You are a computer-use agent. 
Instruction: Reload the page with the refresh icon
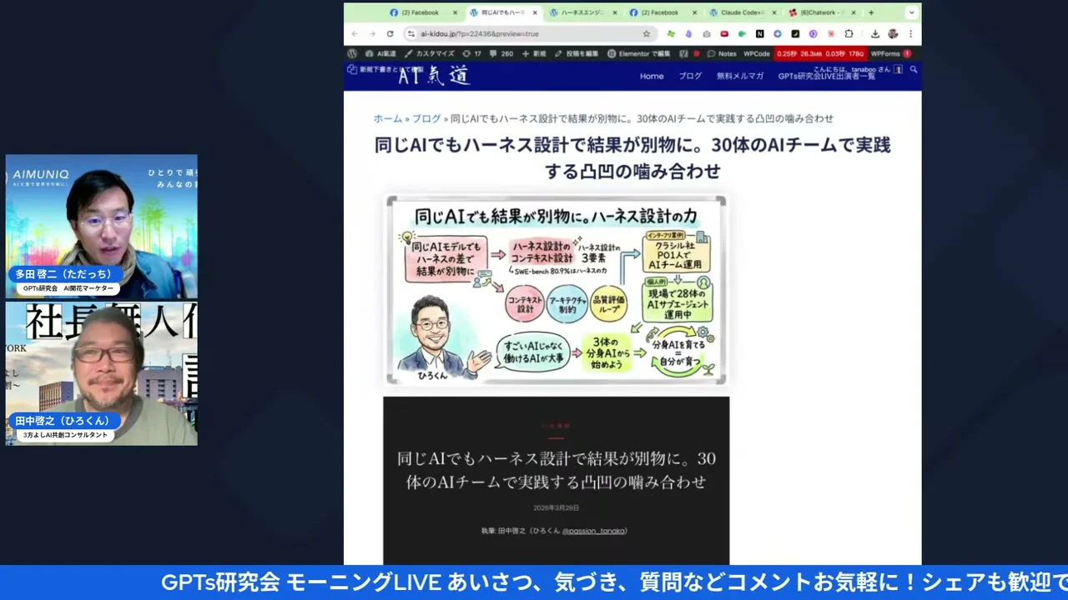click(390, 33)
